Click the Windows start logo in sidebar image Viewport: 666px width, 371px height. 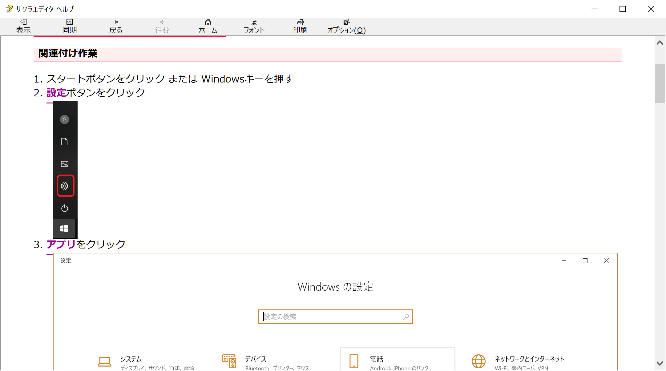point(64,228)
